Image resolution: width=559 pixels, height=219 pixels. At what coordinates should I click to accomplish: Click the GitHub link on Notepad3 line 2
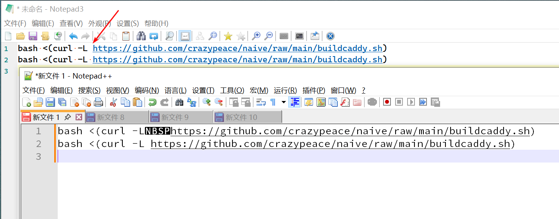coord(237,60)
